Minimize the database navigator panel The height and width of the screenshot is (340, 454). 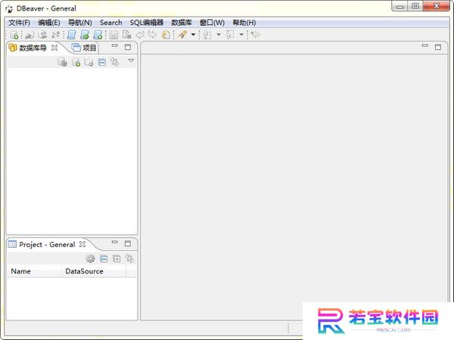(115, 46)
